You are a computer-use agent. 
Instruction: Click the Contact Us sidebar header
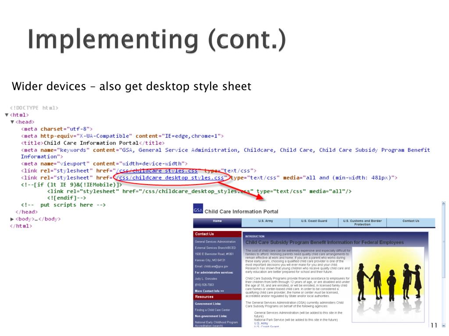point(217,234)
